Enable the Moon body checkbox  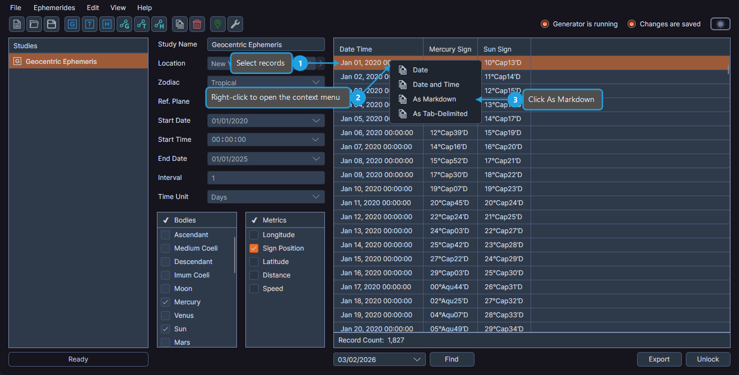click(x=165, y=289)
